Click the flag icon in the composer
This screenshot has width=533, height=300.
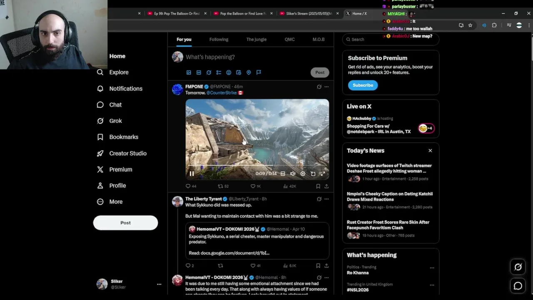tap(259, 72)
